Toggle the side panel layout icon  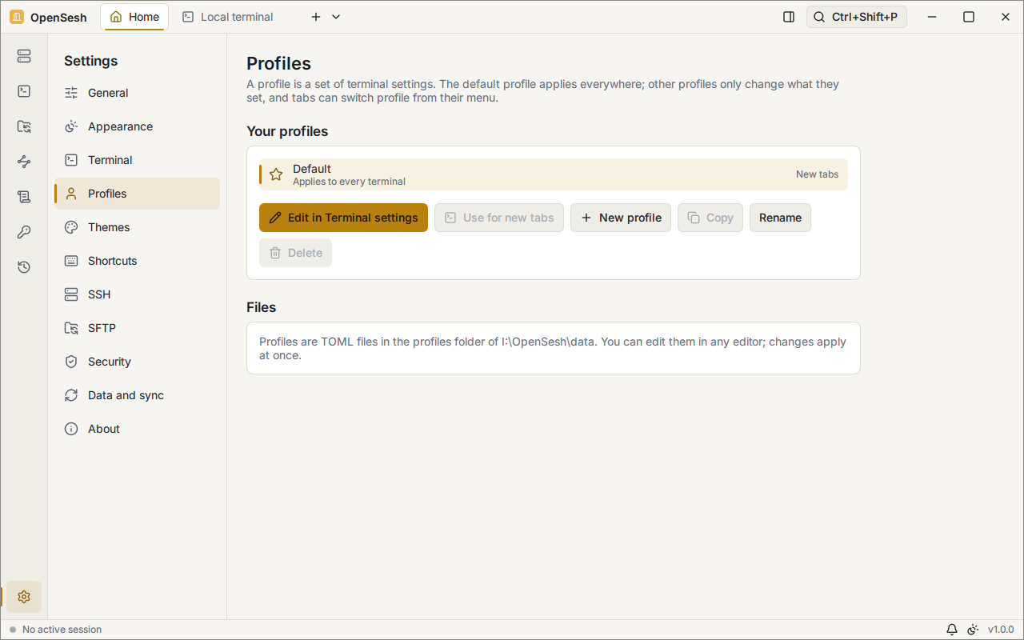coord(789,17)
